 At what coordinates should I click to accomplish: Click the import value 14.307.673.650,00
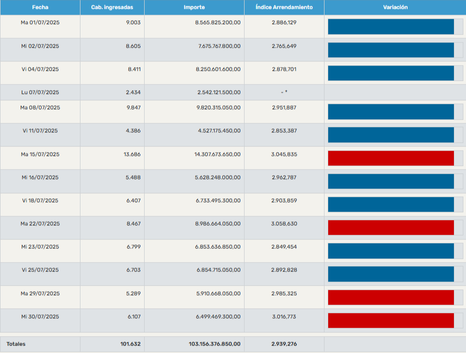pos(217,154)
